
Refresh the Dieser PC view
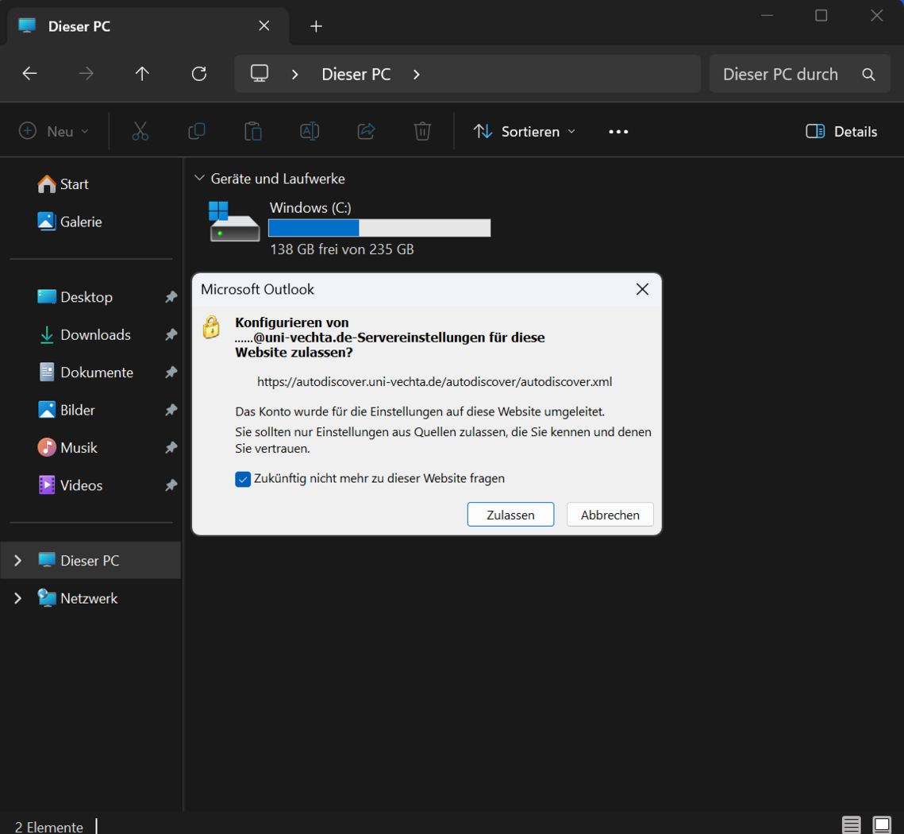(x=199, y=74)
